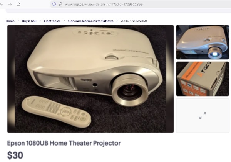Select the orange projector box thumbnail
Viewport: 231px width, 162px height.
[203, 79]
